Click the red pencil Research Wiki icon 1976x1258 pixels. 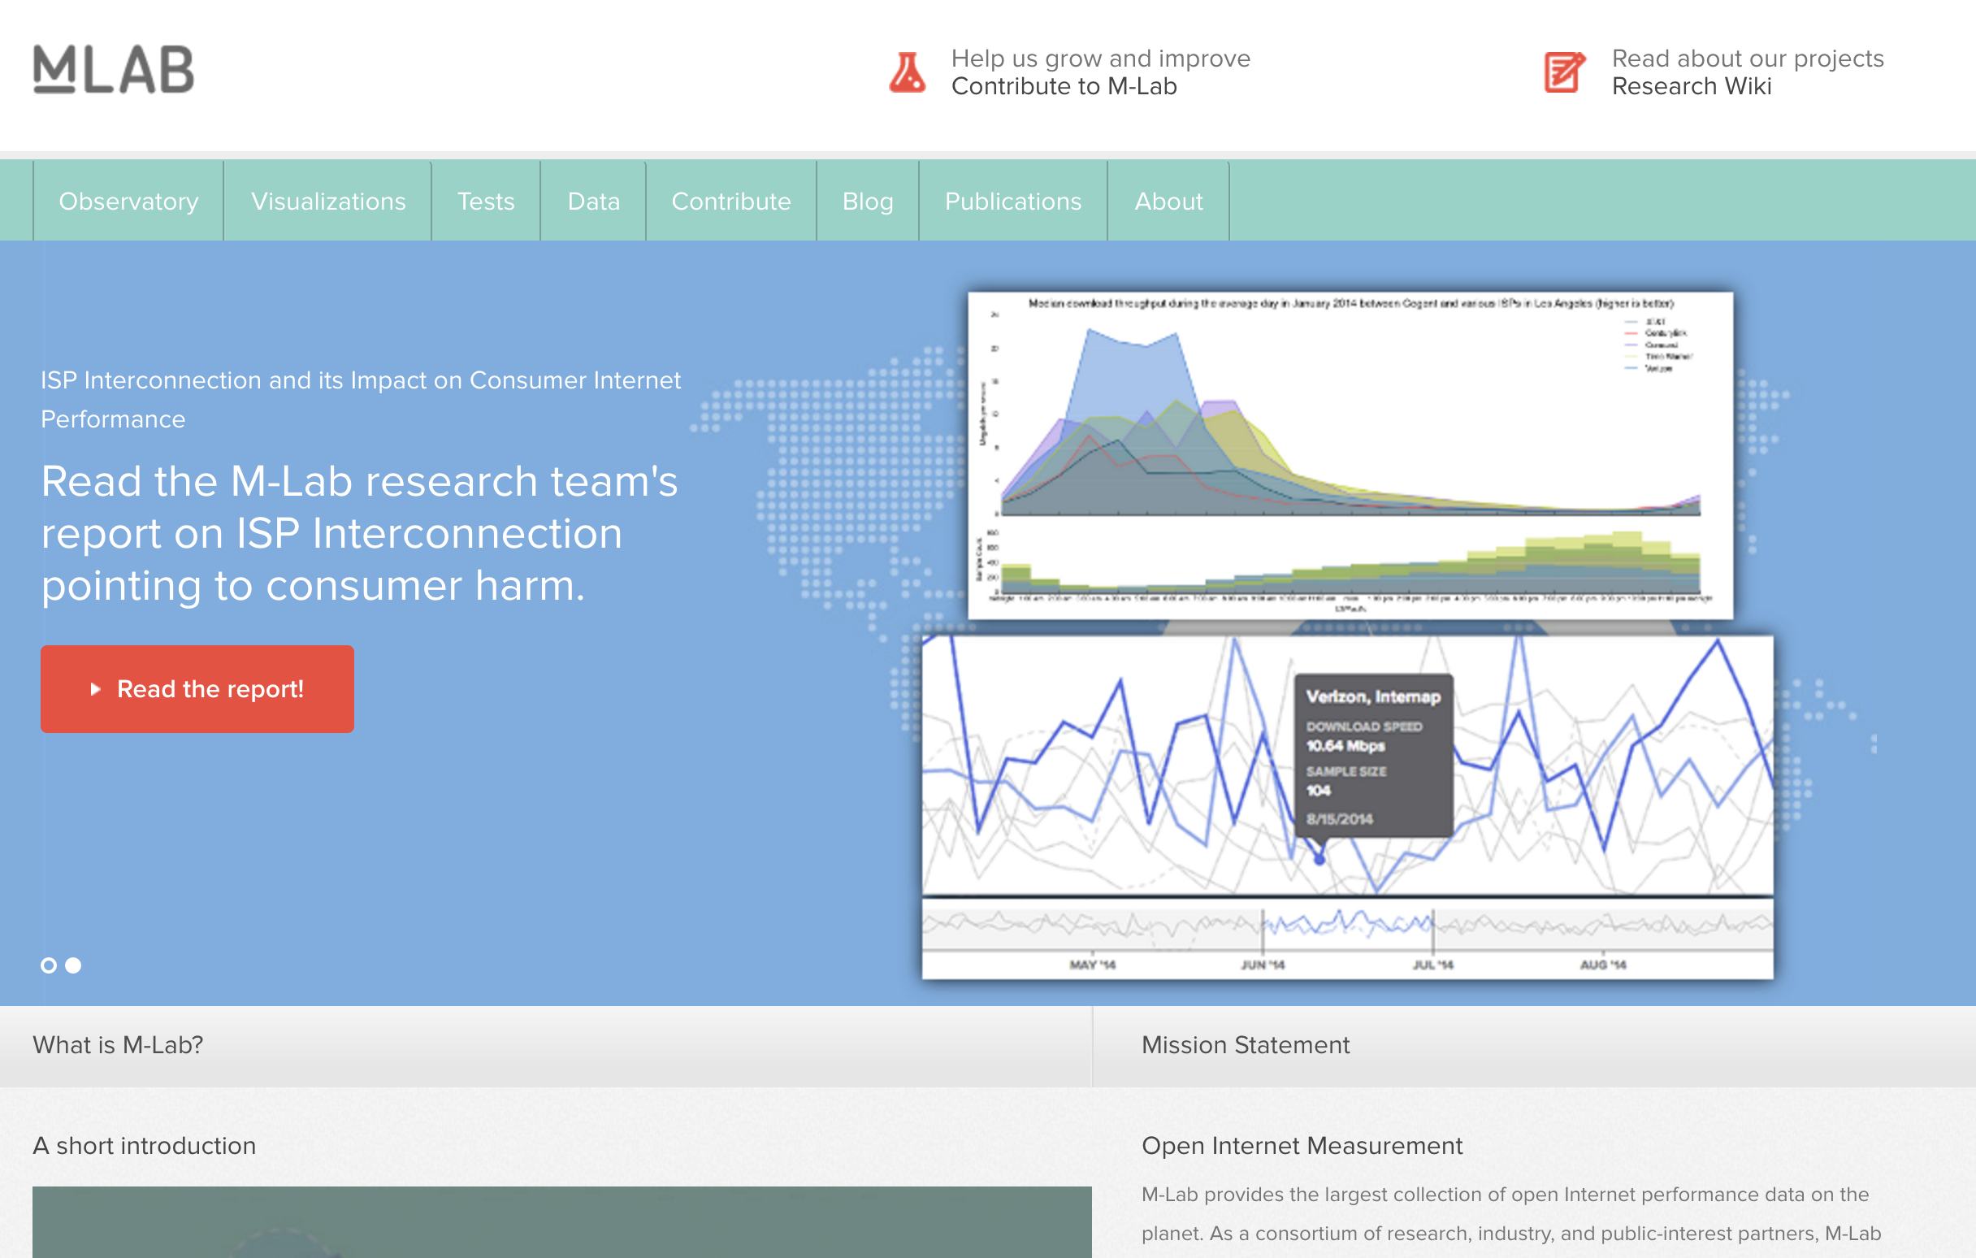pos(1564,72)
